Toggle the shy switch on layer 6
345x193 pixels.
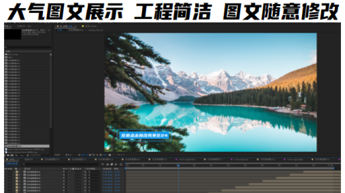[x=64, y=187]
